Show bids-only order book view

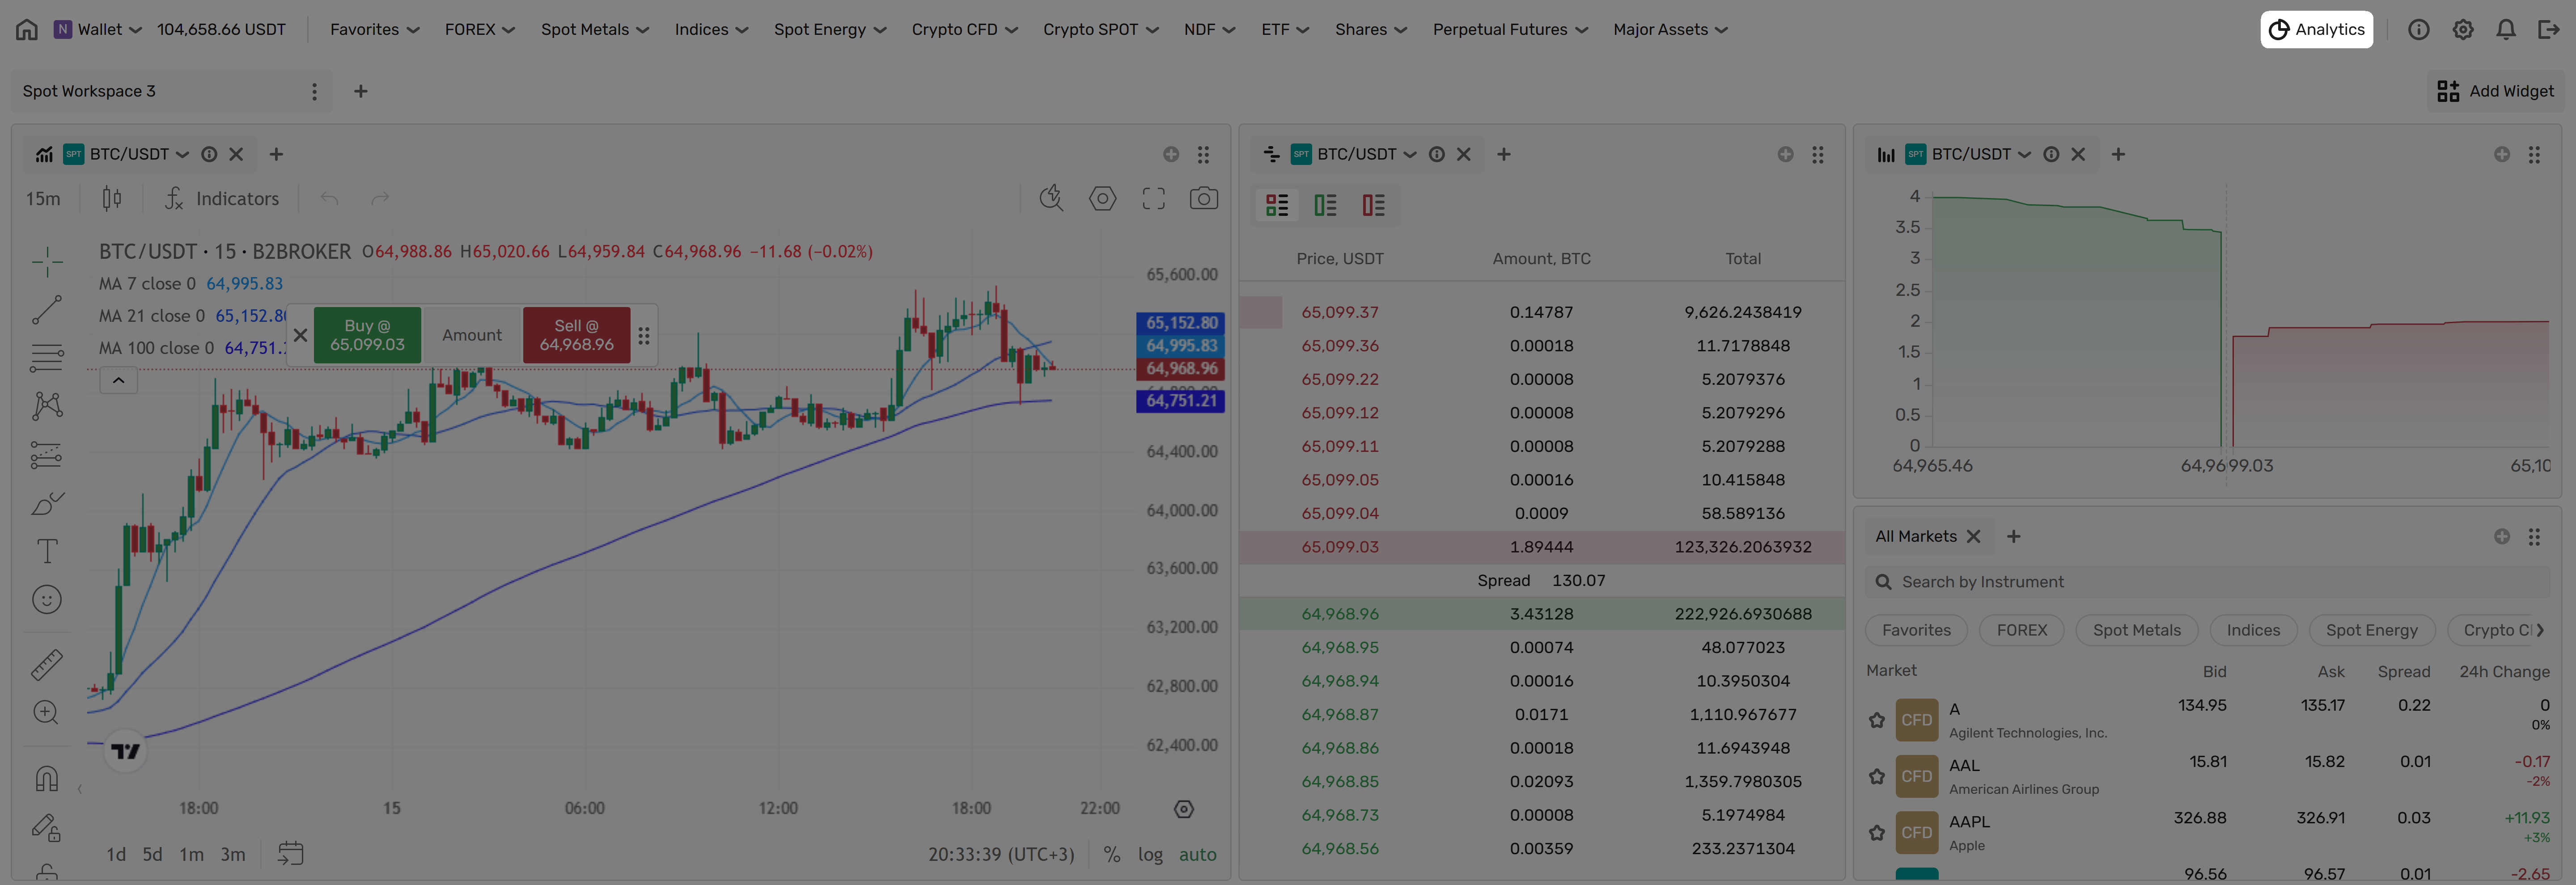[x=1325, y=206]
